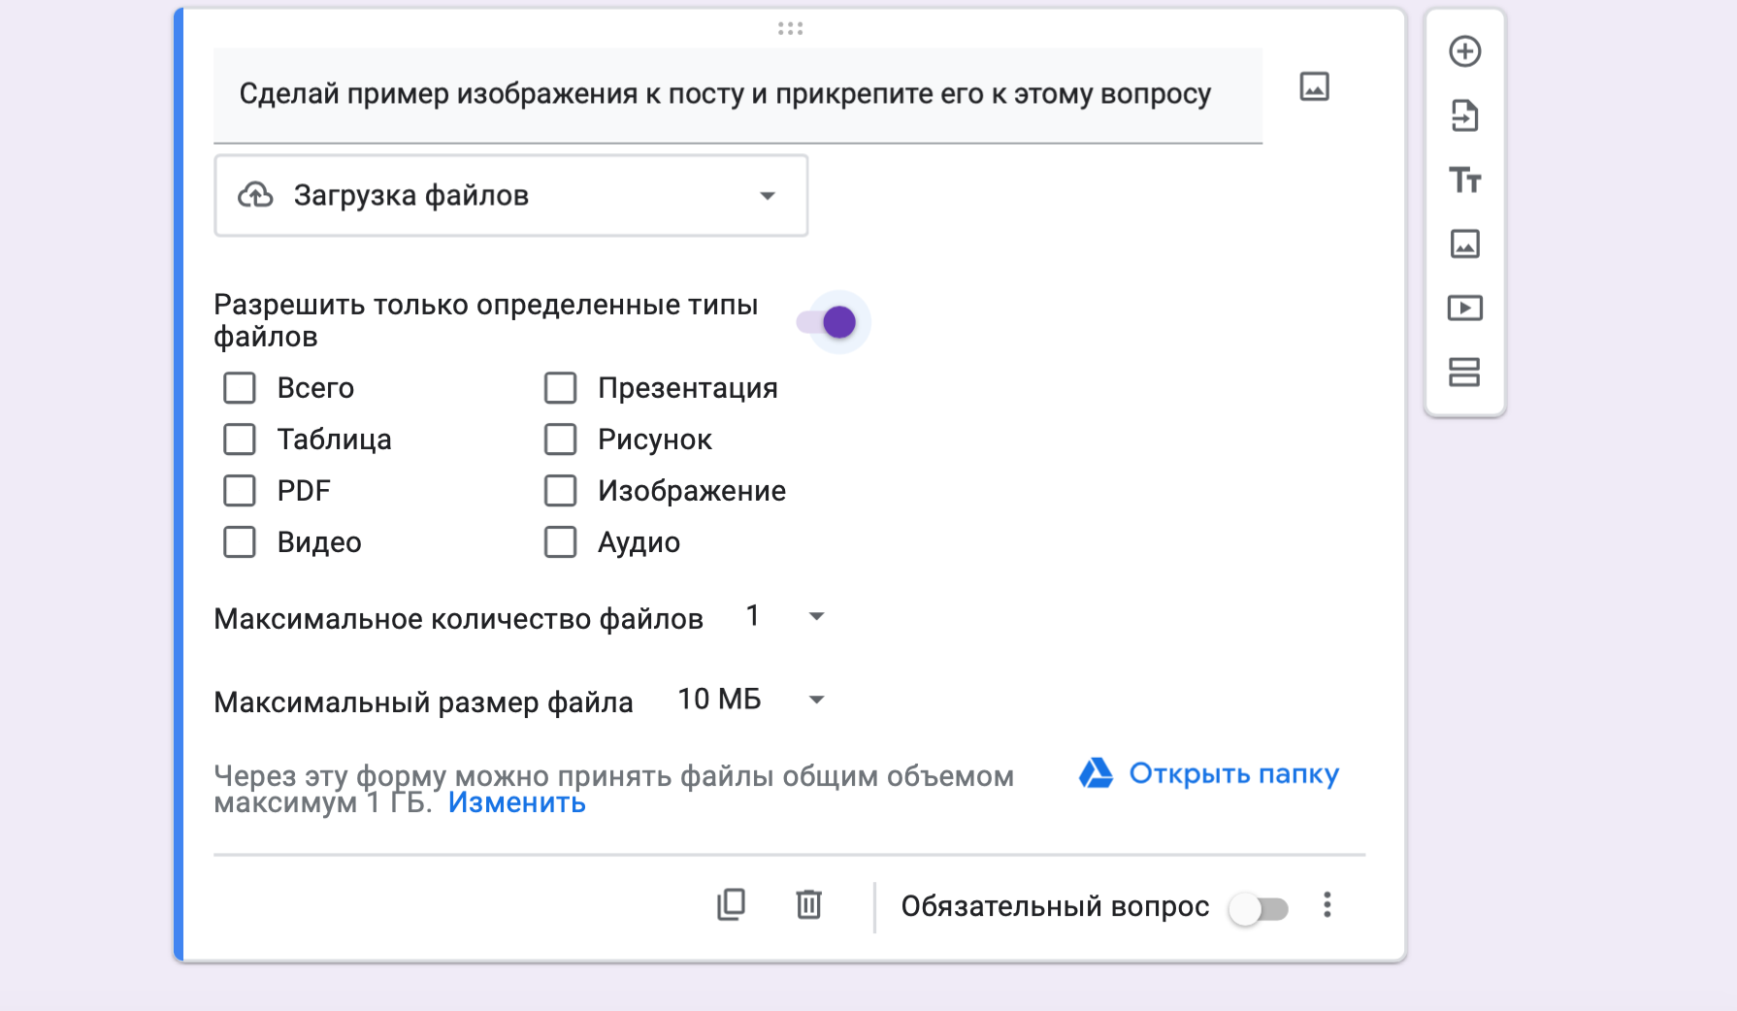Add a new question from the sidebar
This screenshot has height=1011, width=1737.
(x=1464, y=51)
